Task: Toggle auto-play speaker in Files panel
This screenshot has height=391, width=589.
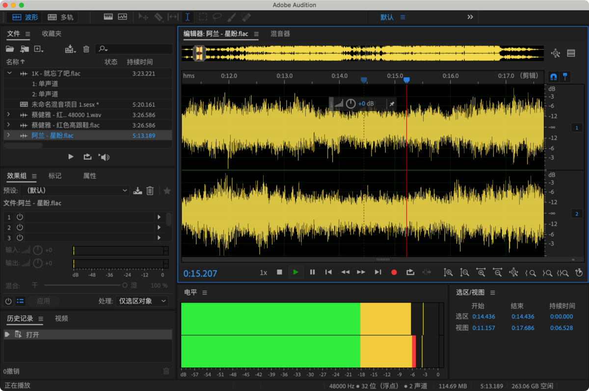Action: tap(104, 157)
